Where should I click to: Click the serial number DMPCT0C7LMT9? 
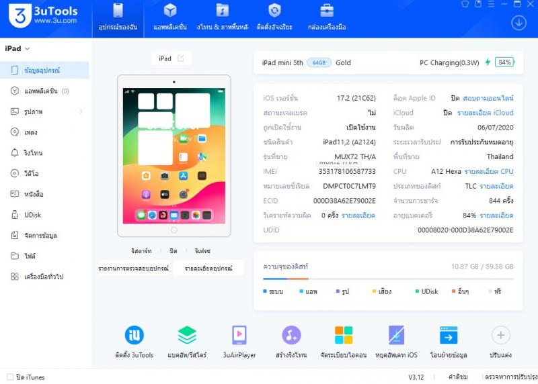349,186
